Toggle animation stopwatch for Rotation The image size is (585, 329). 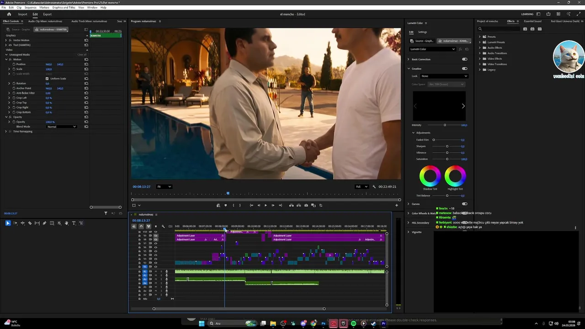(13, 84)
